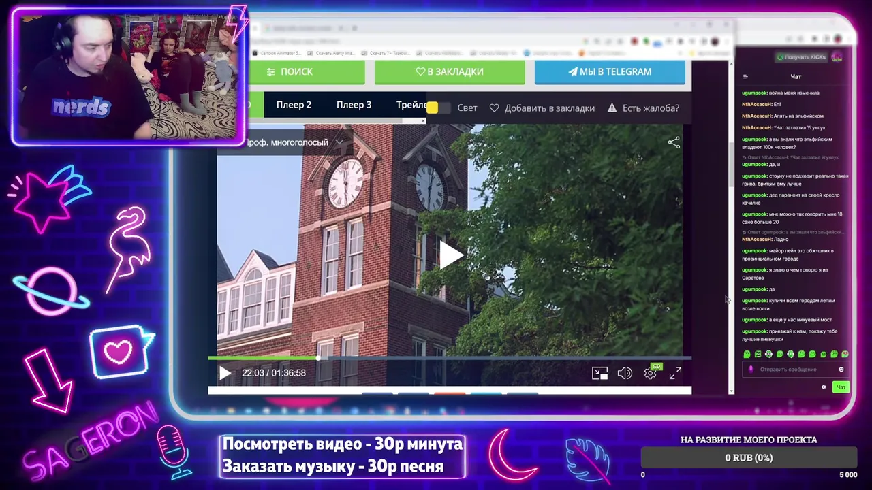Open picture-in-picture mode in the player
Image resolution: width=872 pixels, height=490 pixels.
[x=599, y=373]
